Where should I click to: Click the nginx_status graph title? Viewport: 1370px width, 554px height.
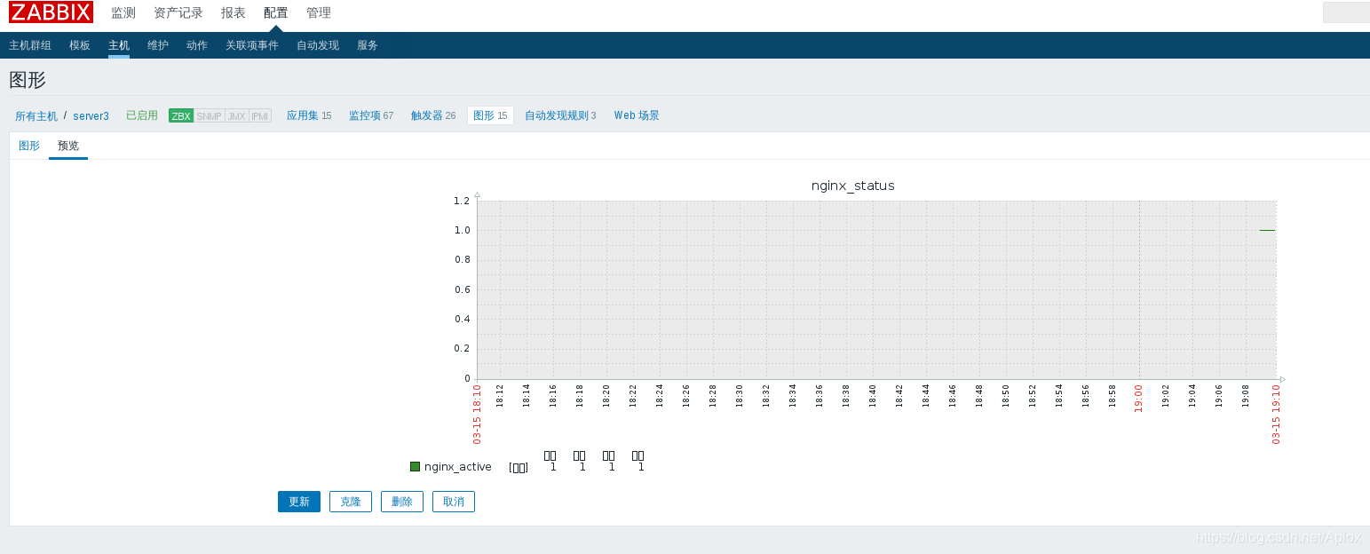(x=853, y=186)
